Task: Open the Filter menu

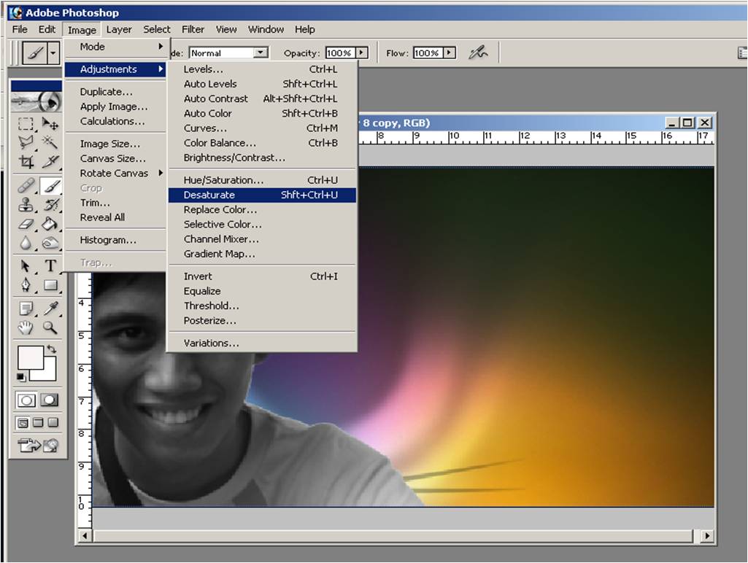Action: (x=193, y=29)
